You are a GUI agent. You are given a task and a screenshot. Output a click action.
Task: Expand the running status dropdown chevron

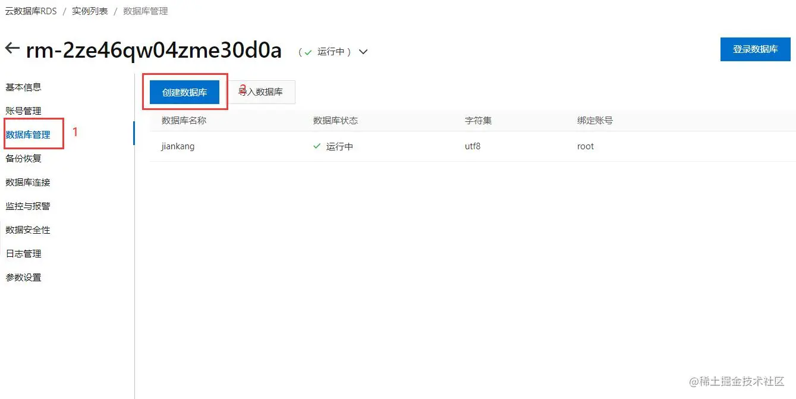363,52
